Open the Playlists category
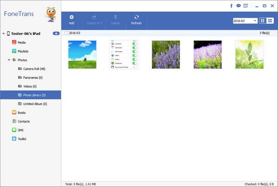This screenshot has width=278, height=187. (x=20, y=51)
